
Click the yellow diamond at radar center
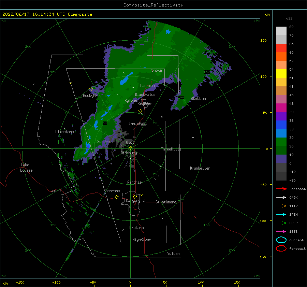point(130,148)
